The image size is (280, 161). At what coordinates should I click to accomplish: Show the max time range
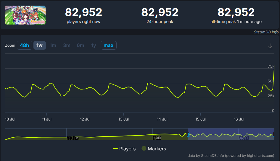pyautogui.click(x=109, y=45)
